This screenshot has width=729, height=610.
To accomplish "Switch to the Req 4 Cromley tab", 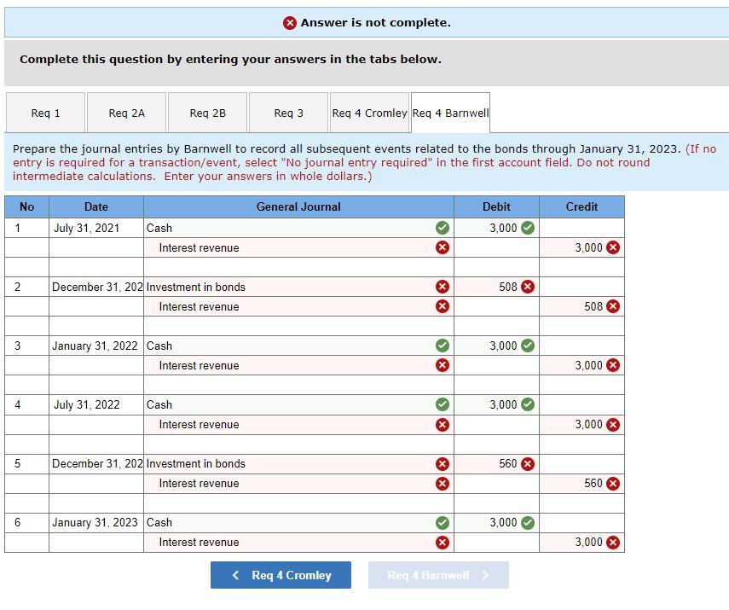I will tap(369, 112).
